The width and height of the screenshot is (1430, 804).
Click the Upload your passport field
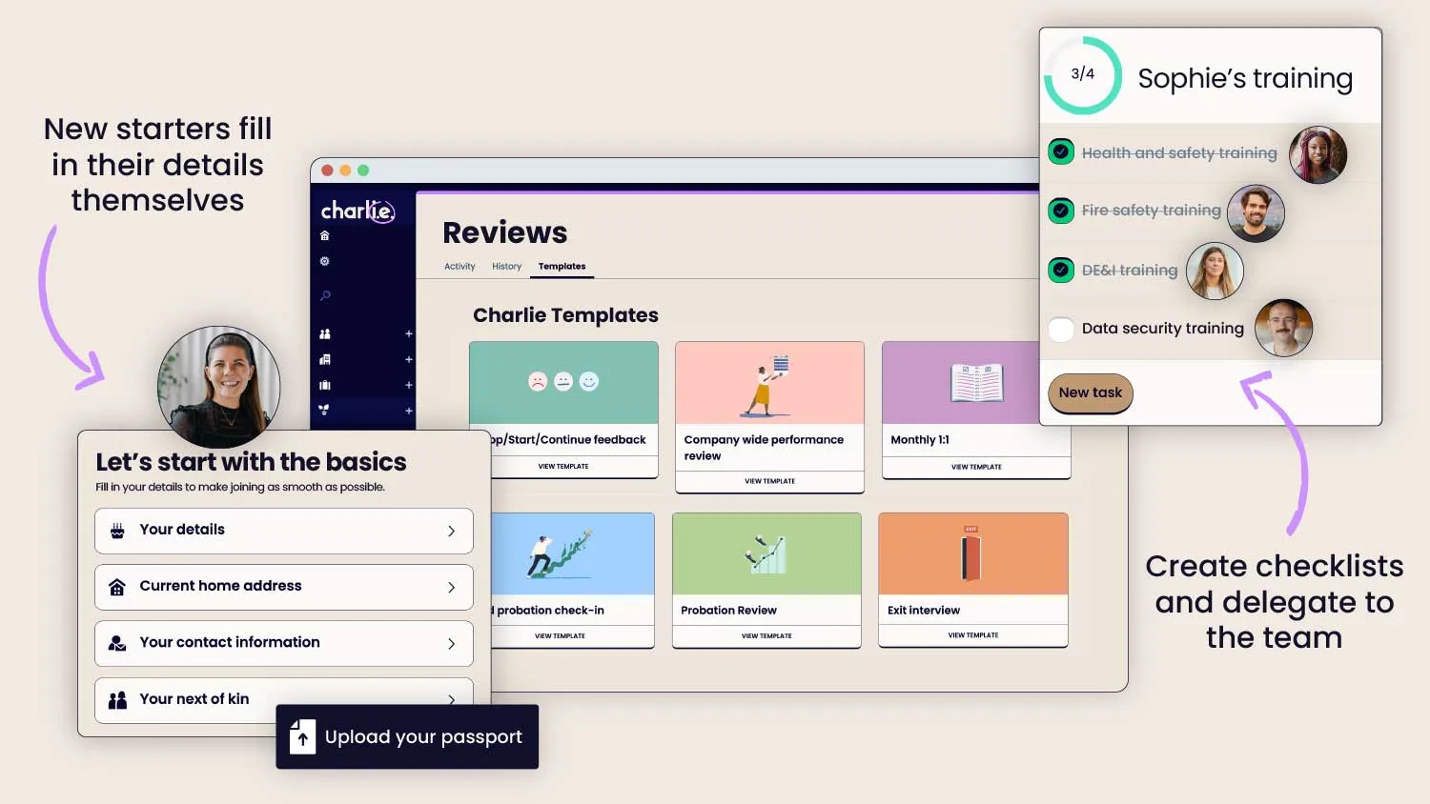click(x=406, y=736)
